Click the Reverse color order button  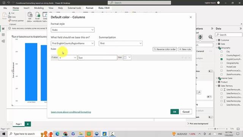(x=165, y=49)
